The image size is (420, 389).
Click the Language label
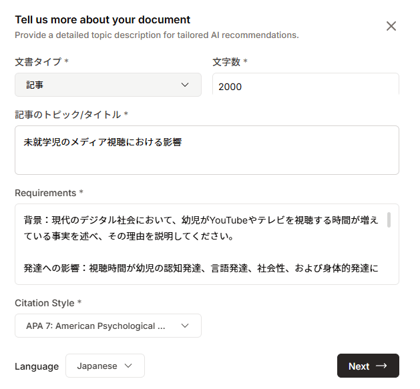coord(37,366)
